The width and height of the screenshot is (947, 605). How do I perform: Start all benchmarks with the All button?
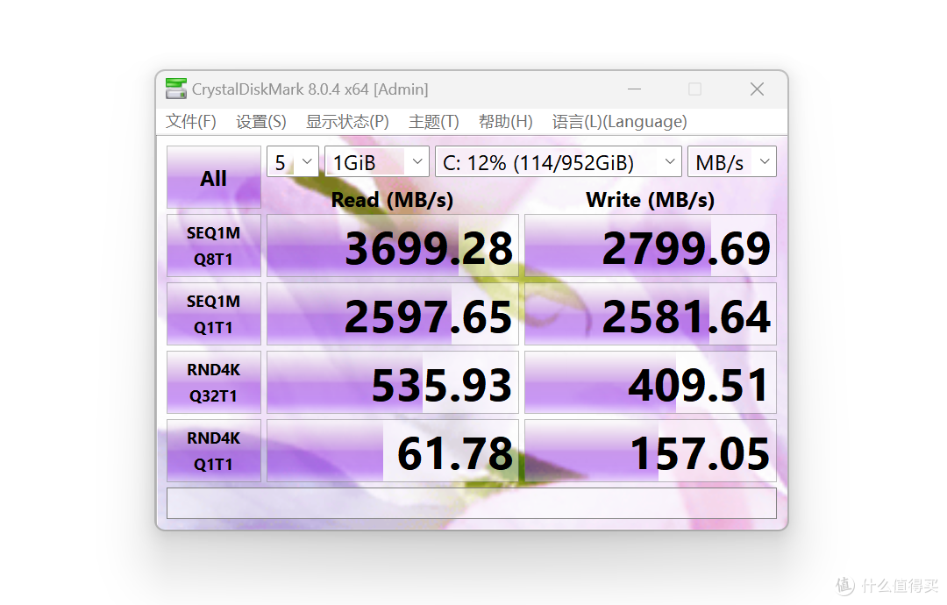point(214,177)
